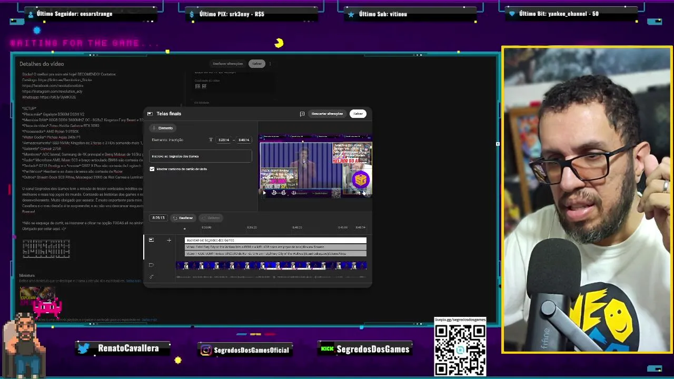Edit the element end time field

(x=244, y=140)
